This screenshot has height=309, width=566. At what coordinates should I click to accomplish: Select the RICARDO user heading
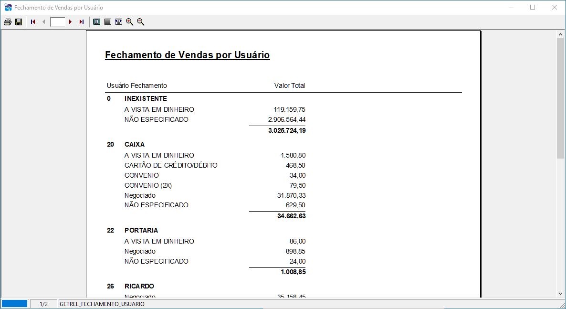(139, 286)
